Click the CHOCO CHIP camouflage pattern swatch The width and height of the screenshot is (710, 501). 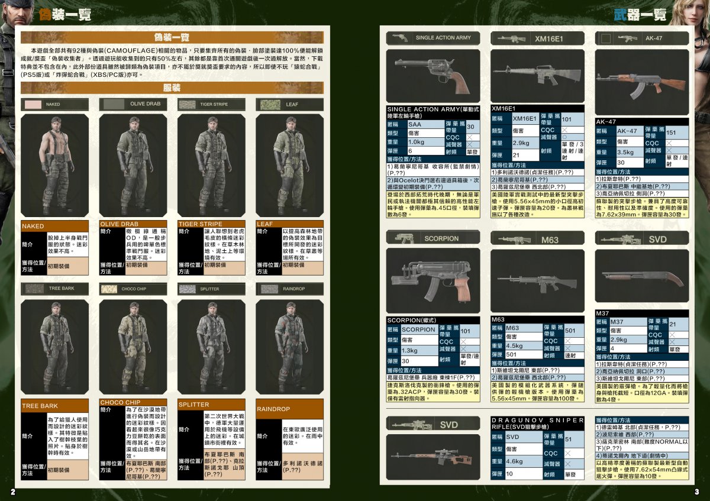pos(109,289)
